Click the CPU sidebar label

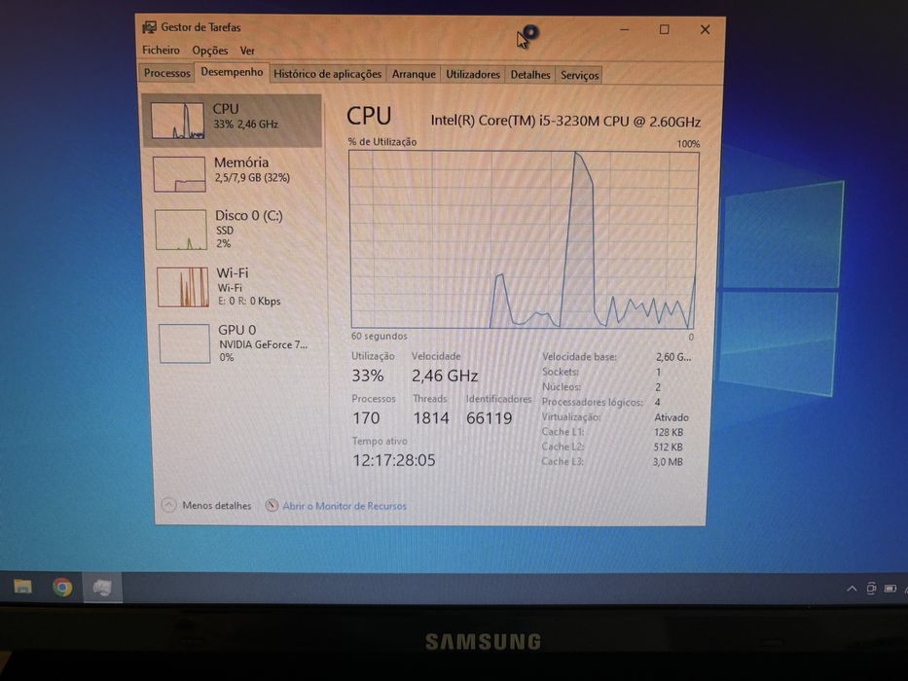[x=225, y=109]
